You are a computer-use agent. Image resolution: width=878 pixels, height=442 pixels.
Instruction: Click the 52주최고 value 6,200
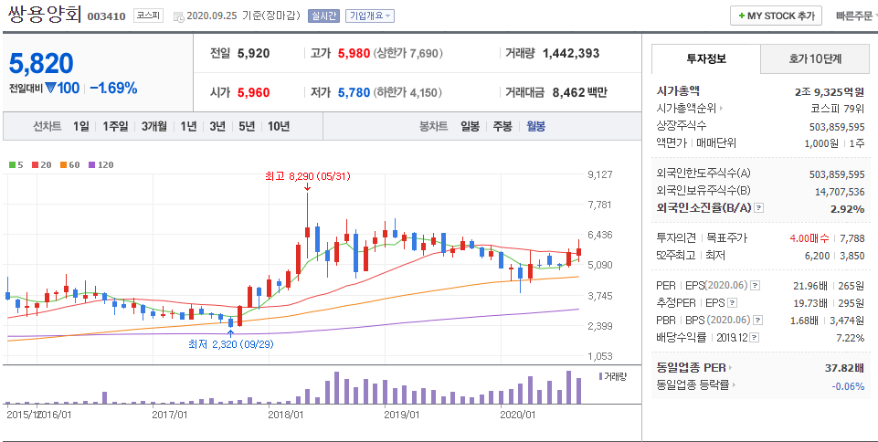pos(817,256)
